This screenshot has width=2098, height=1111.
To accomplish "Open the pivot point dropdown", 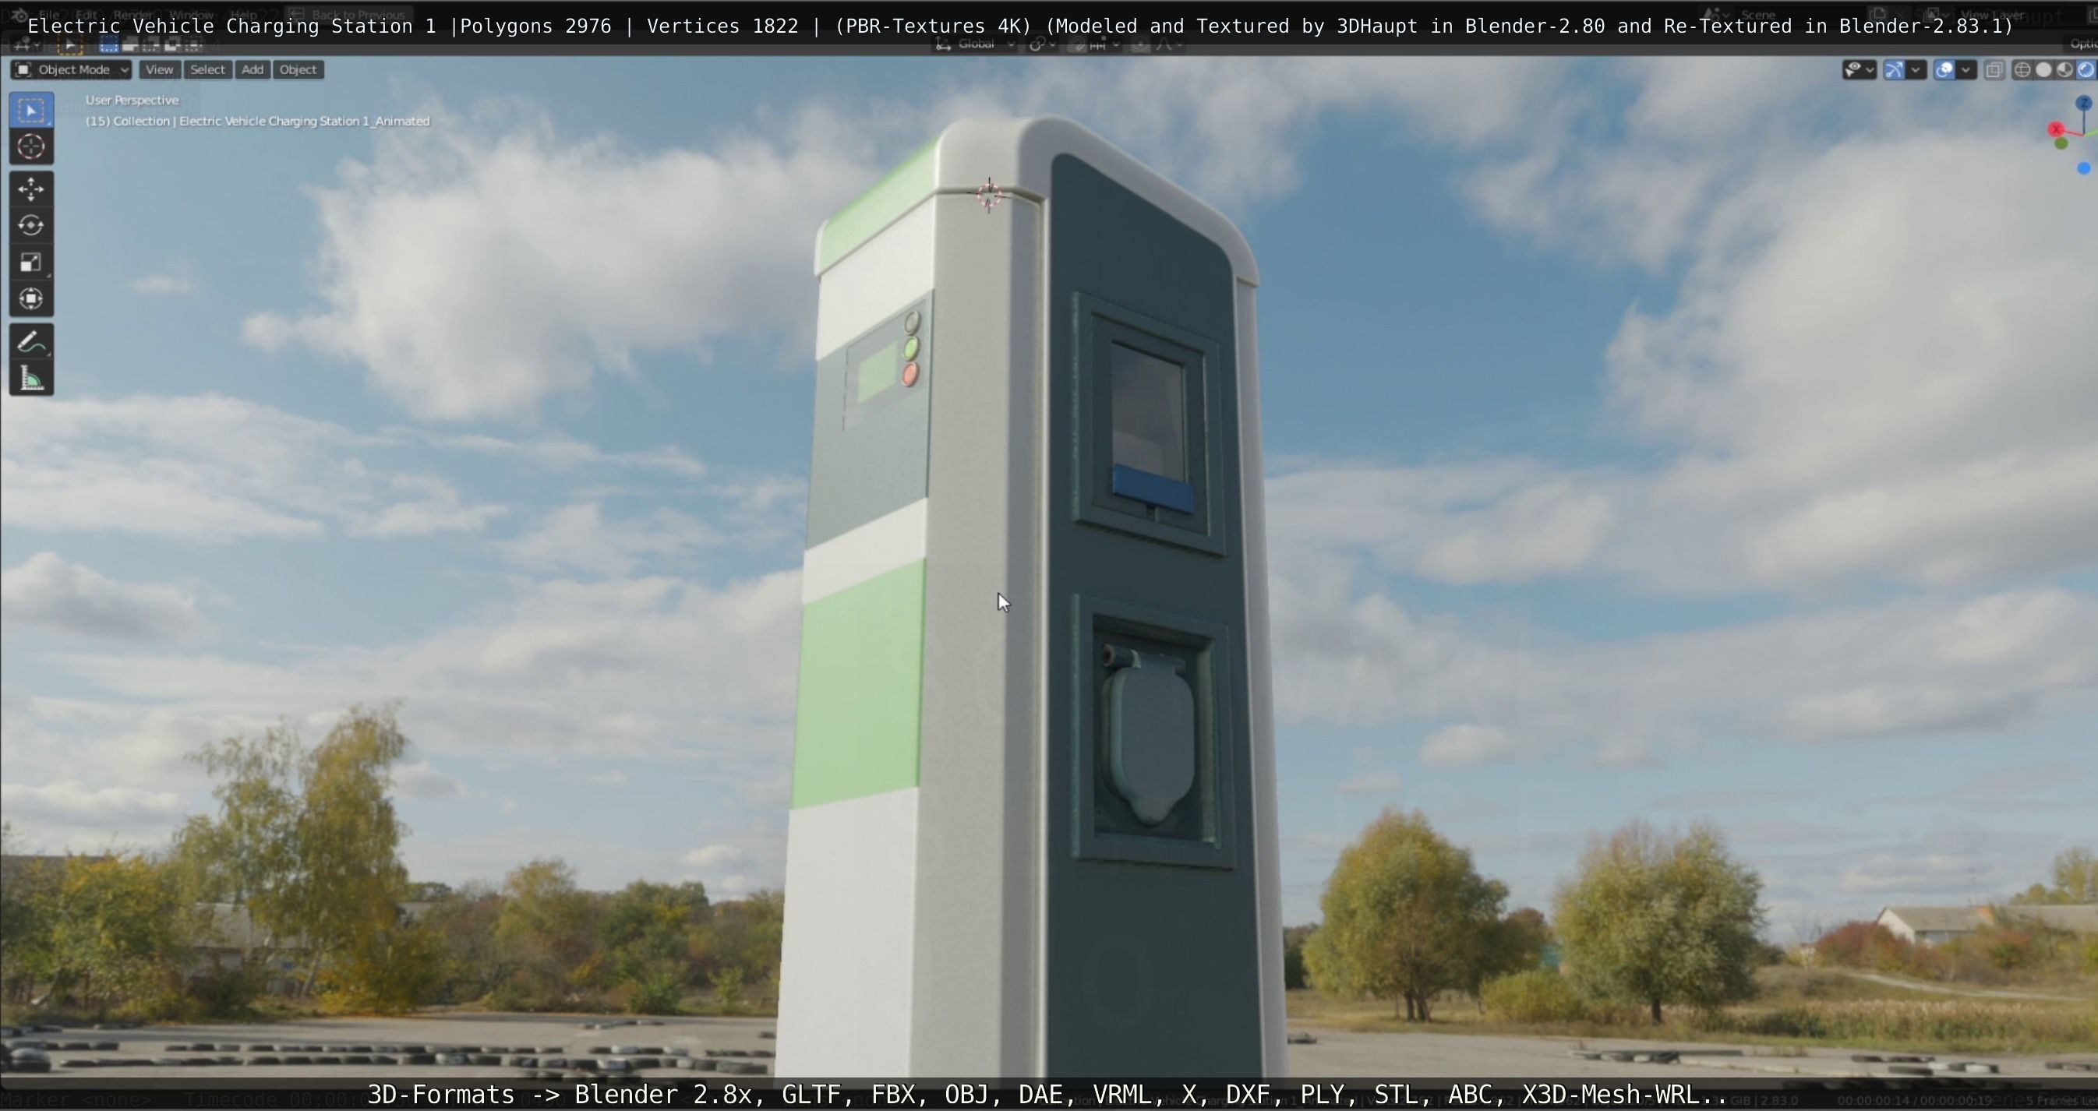I will click(x=1042, y=44).
